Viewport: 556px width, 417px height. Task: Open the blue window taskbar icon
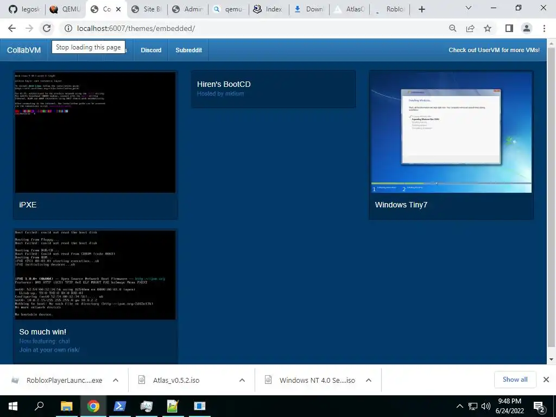click(199, 406)
